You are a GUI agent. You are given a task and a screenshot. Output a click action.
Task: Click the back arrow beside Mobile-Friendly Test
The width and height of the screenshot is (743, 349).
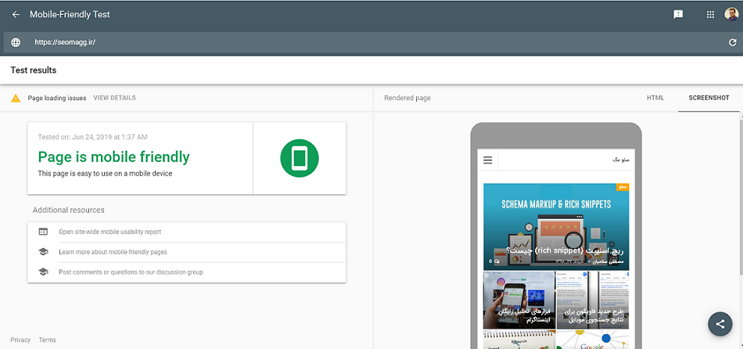pyautogui.click(x=16, y=14)
